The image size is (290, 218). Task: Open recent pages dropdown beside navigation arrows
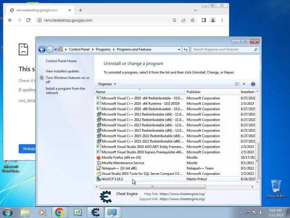(56, 50)
